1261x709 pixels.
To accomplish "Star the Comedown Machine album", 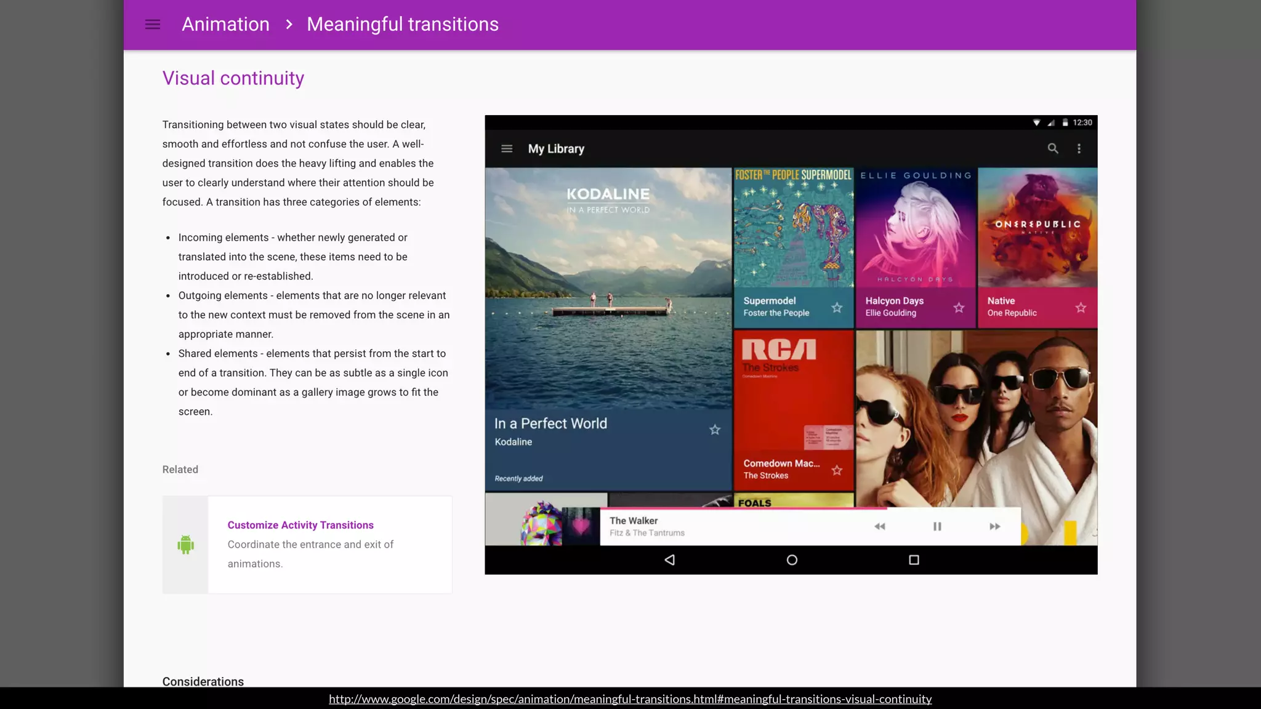I will pos(837,470).
